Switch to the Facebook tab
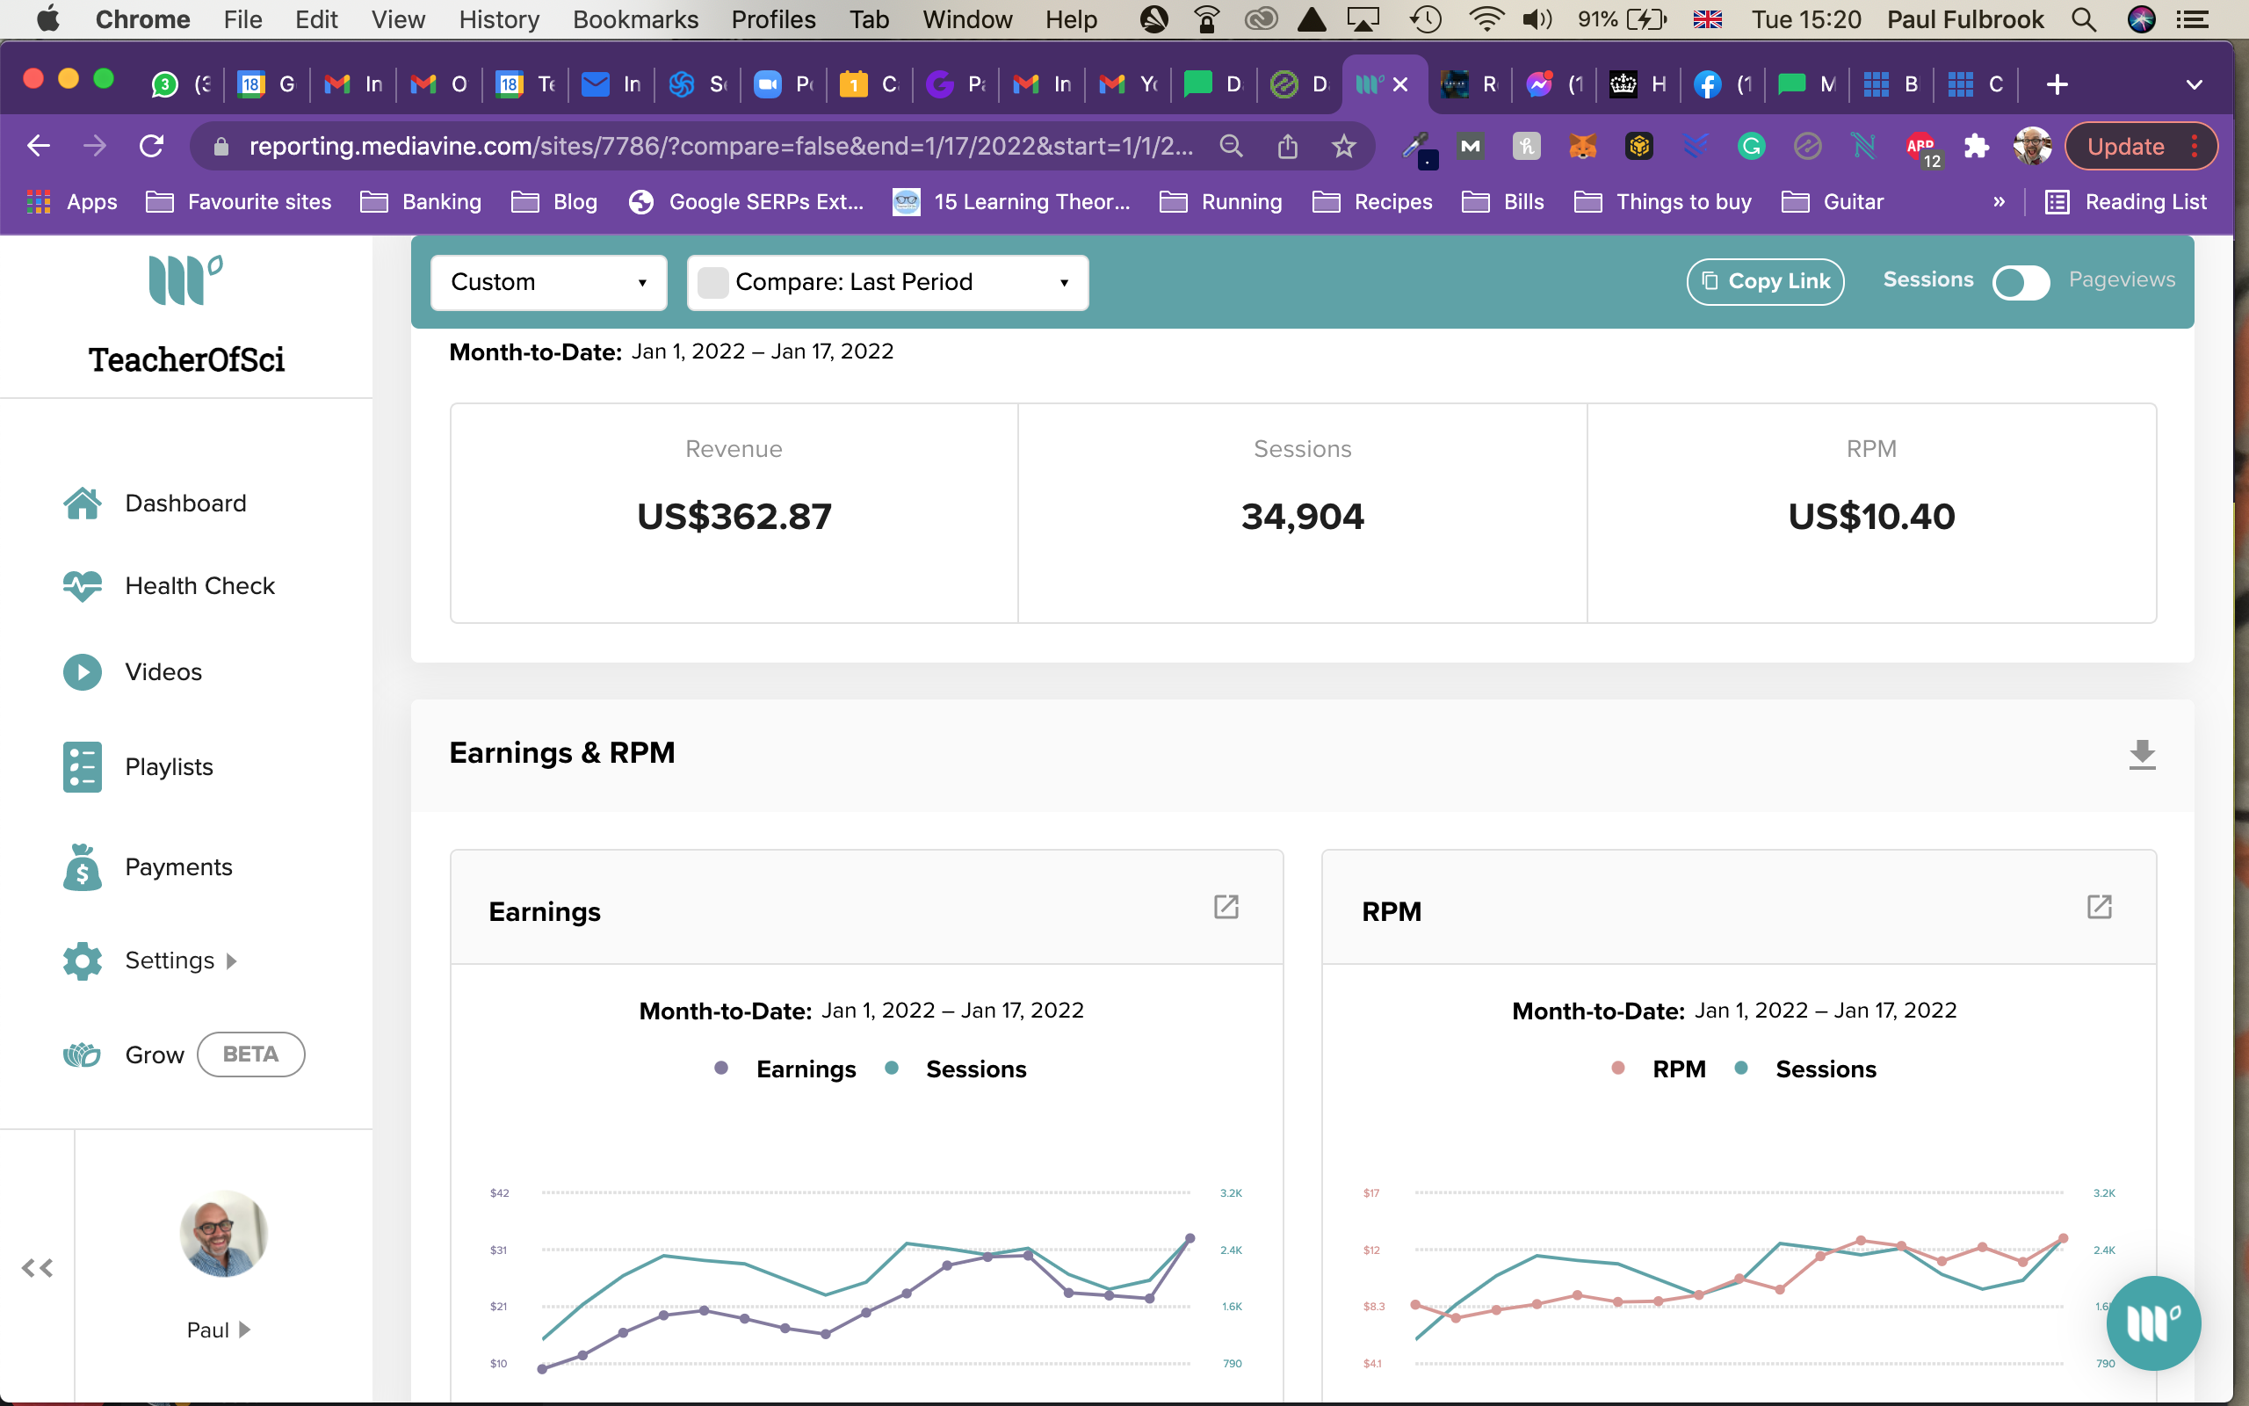This screenshot has width=2249, height=1406. coord(1723,84)
